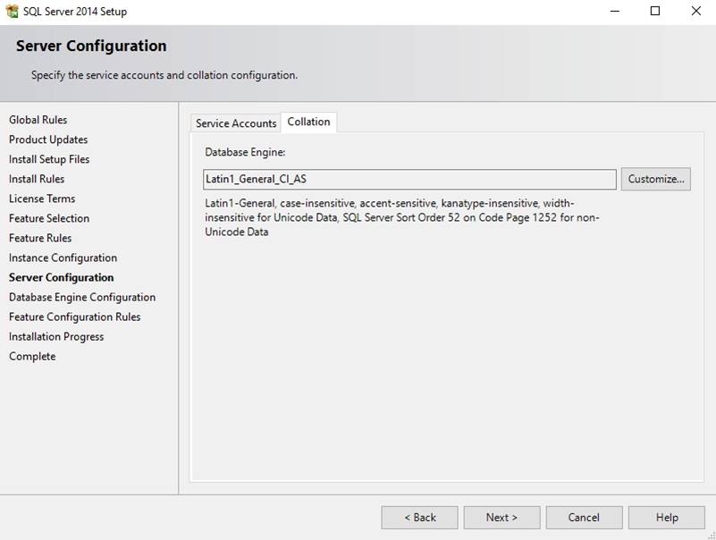Click Complete step in the sidebar
716x540 pixels.
(x=32, y=356)
